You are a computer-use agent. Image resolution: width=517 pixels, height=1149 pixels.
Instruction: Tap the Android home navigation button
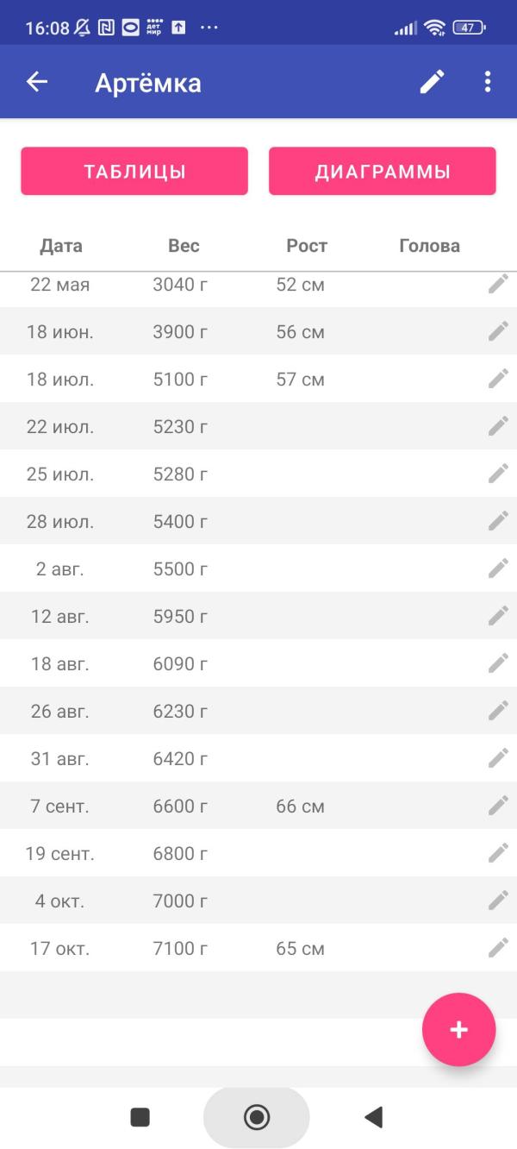point(257,1118)
